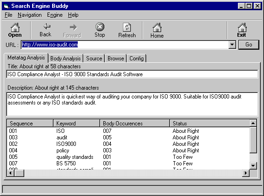264x196 pixels.
Task: Go back with the Back arrow
Action: pyautogui.click(x=47, y=26)
